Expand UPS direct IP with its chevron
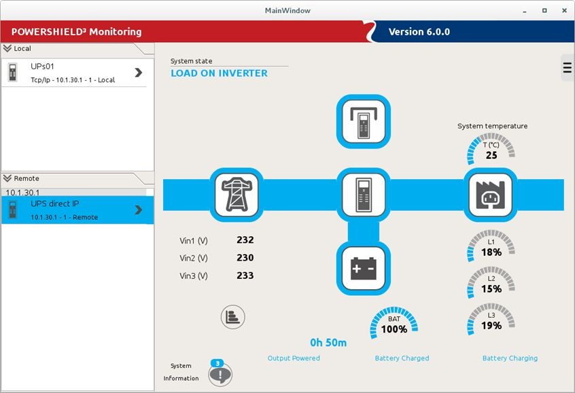This screenshot has width=575, height=393. tap(138, 210)
